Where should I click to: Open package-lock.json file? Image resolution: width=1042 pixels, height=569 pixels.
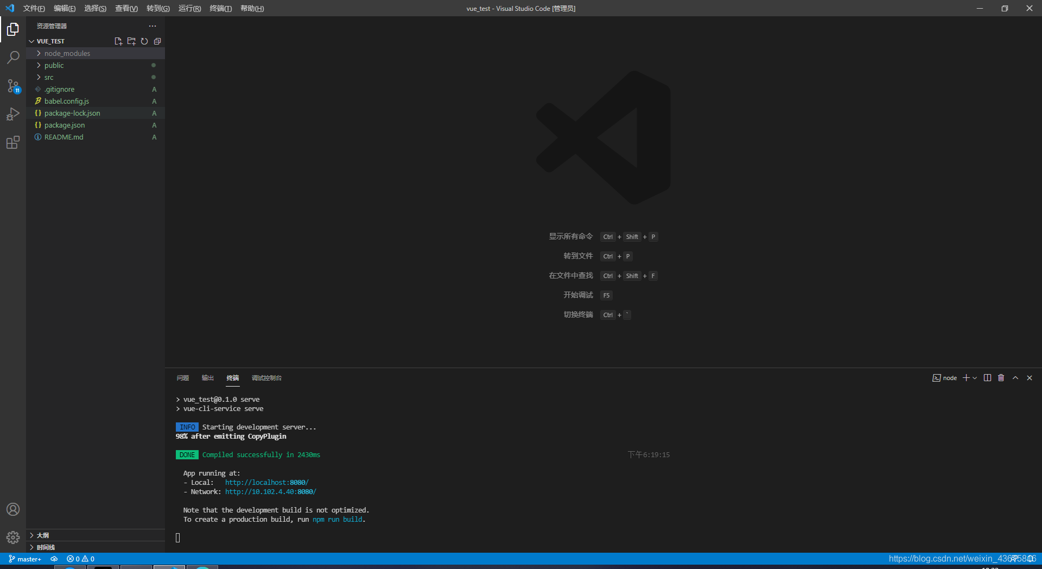click(95, 113)
